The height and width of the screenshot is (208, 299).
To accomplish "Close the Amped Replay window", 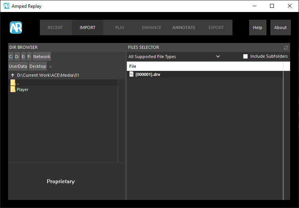I will [290, 6].
